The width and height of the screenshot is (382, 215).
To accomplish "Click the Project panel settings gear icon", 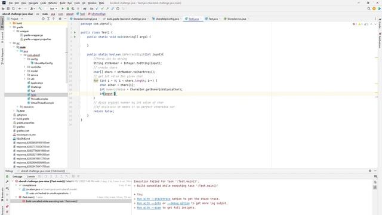I will click(x=60, y=19).
